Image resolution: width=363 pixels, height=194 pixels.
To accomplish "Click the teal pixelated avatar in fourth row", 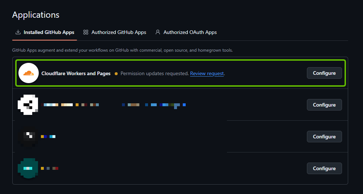I will (x=28, y=168).
